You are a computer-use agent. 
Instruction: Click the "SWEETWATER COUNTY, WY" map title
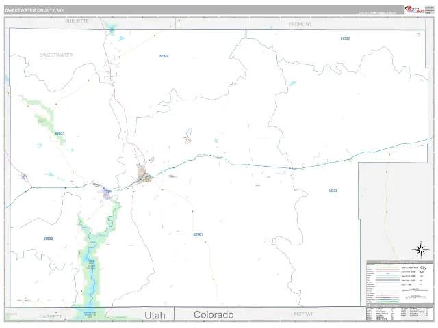point(35,10)
